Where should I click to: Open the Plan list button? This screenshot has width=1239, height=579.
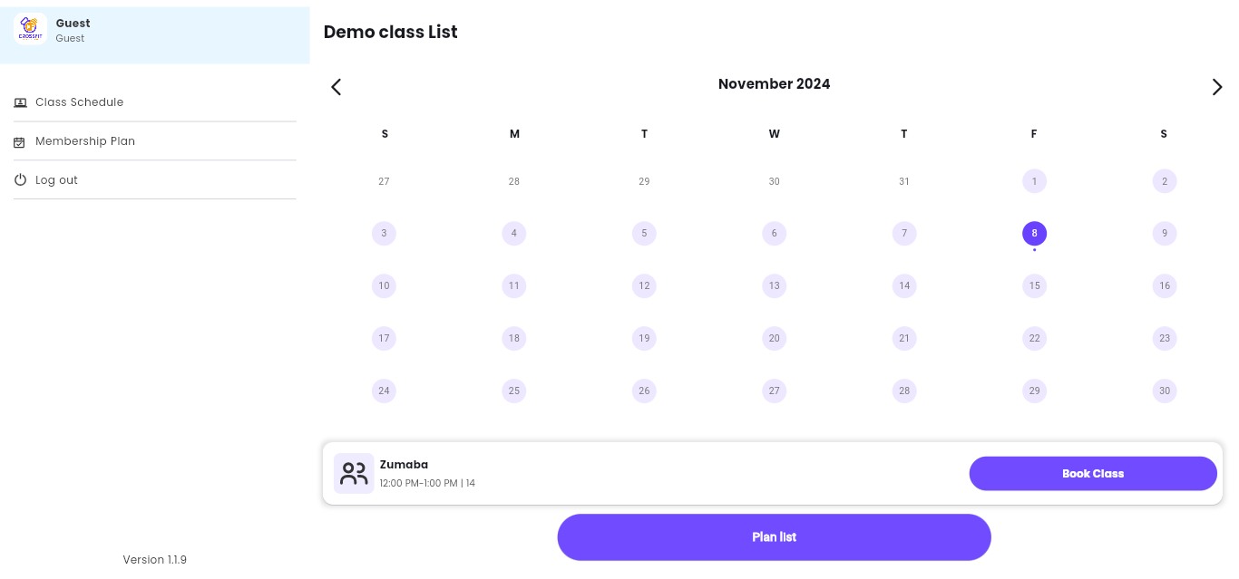[774, 537]
